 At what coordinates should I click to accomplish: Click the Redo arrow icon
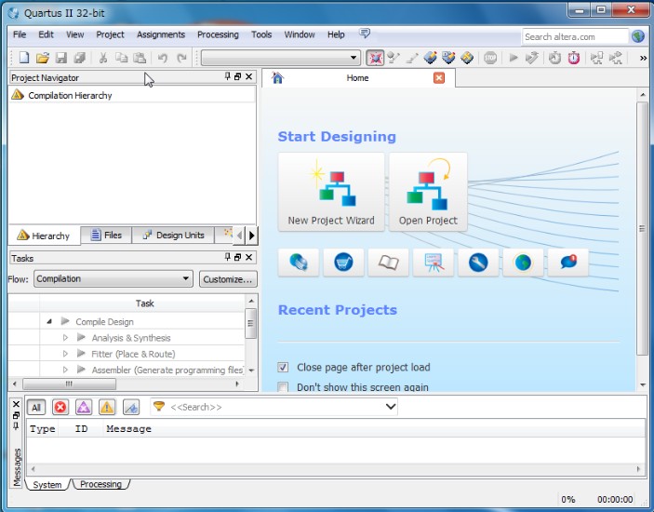(181, 58)
